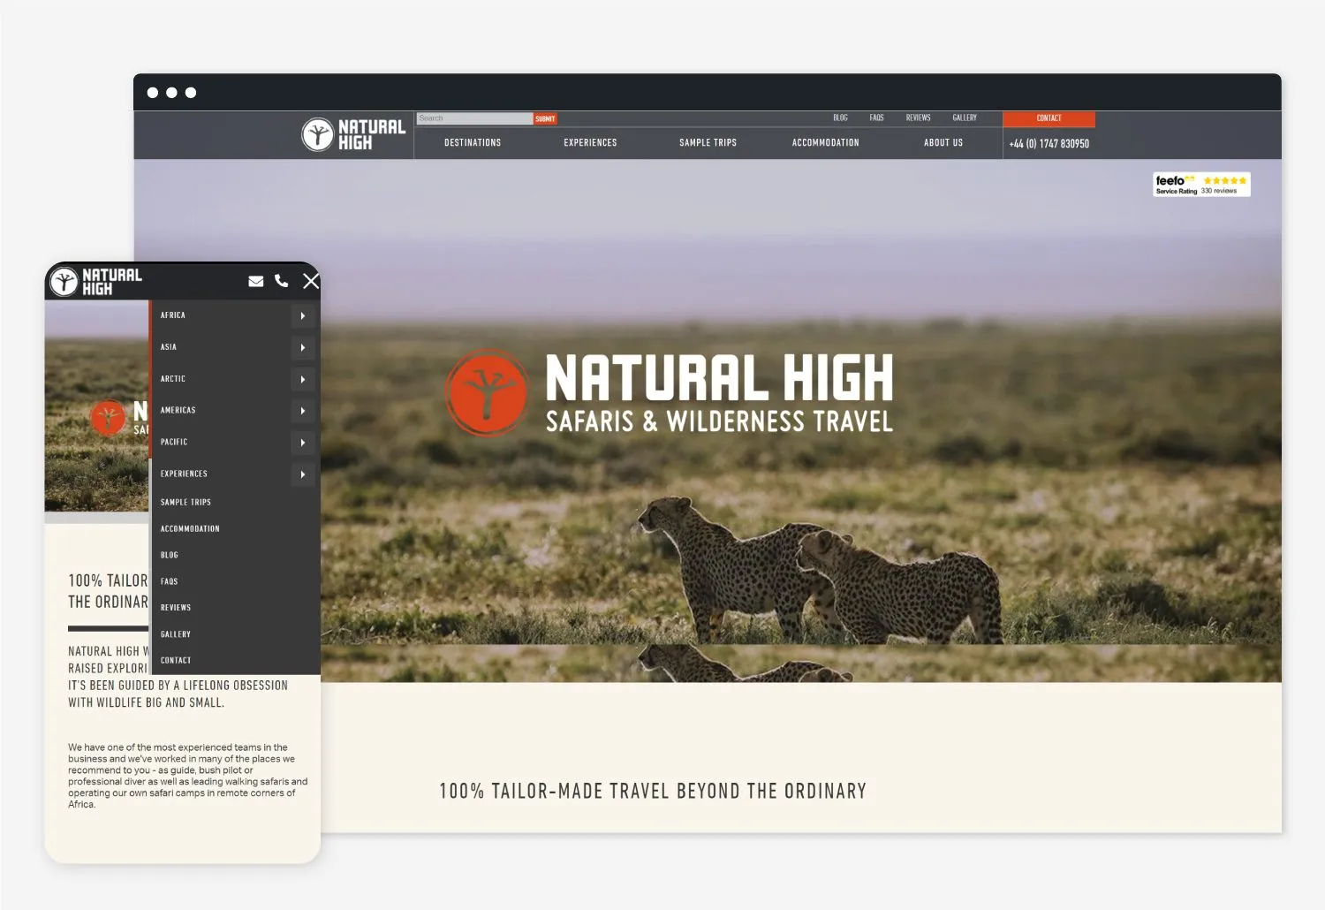Viewport: 1325px width, 910px height.
Task: Select Gallery in the mobile menu
Action: [x=176, y=634]
